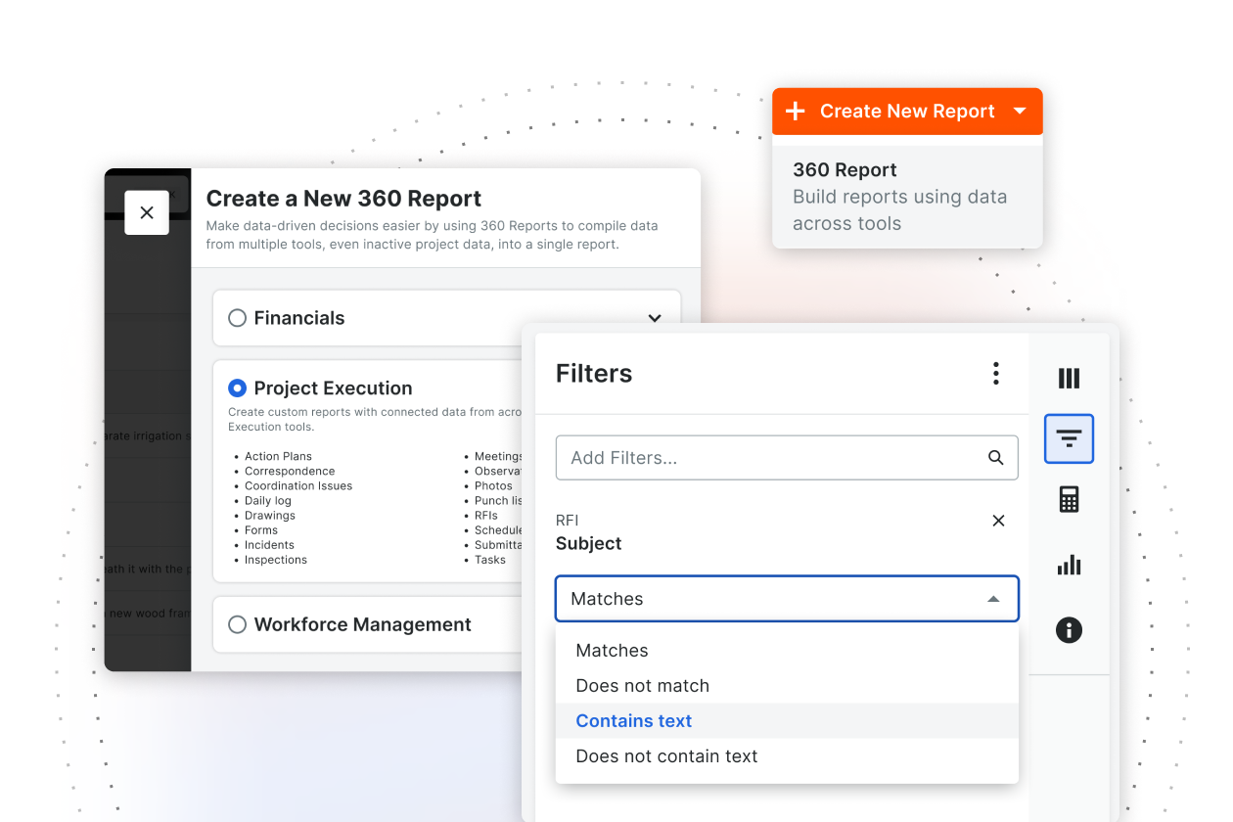Select the Financials radio button

236,317
